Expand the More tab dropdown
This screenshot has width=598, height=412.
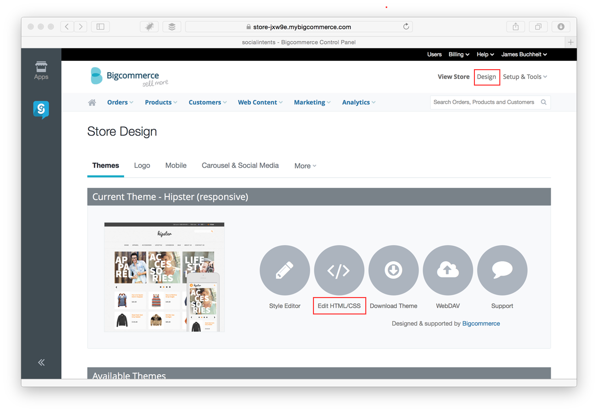coord(305,166)
